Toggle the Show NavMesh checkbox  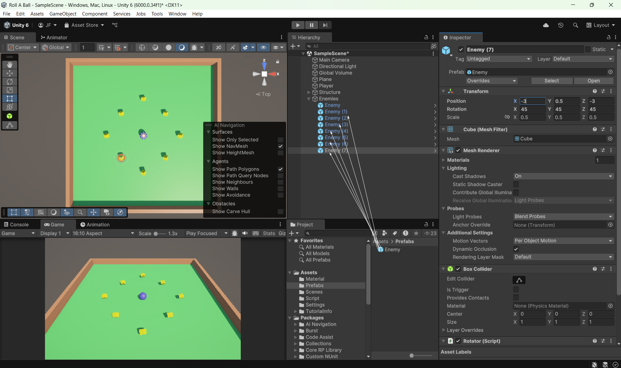pyautogui.click(x=281, y=146)
